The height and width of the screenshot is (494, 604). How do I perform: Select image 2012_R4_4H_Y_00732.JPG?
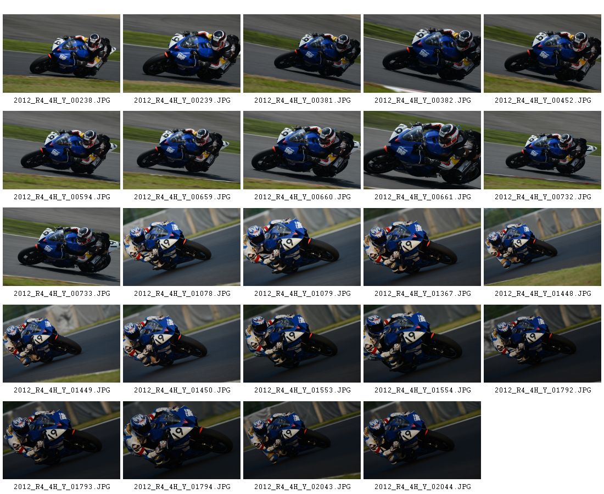click(543, 150)
